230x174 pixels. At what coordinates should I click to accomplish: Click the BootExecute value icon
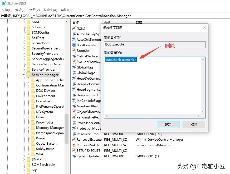pos(74,45)
